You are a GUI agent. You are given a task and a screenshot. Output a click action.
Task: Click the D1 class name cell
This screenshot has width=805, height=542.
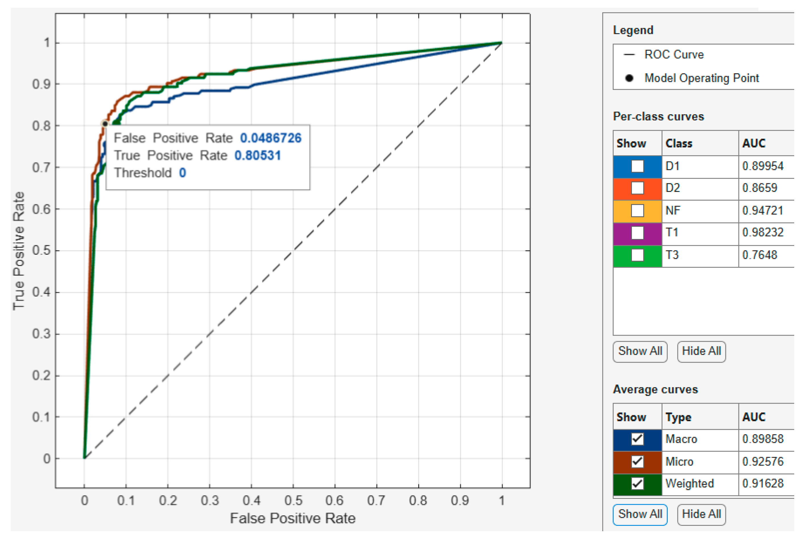click(x=672, y=166)
